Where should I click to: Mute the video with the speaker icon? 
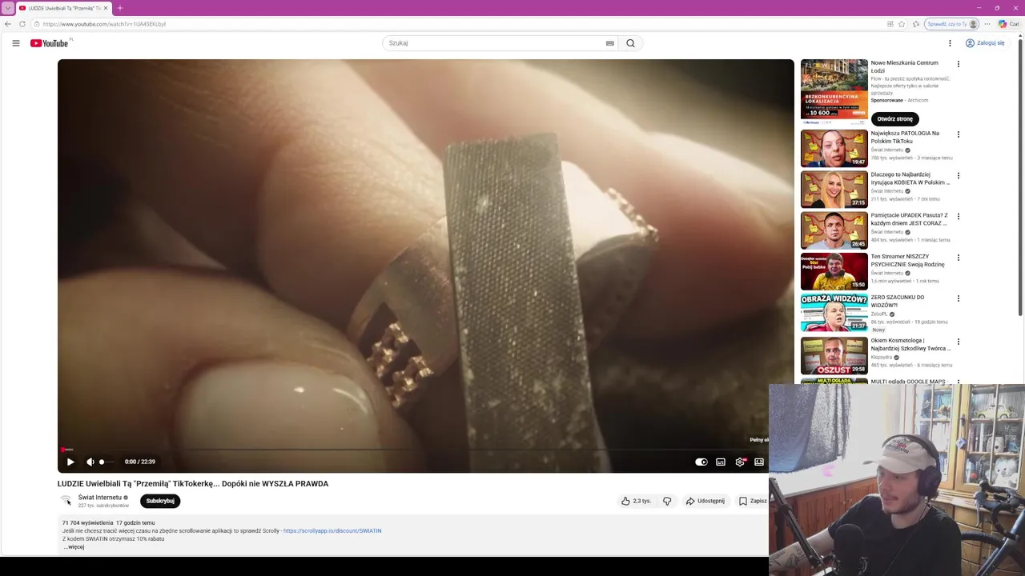[x=90, y=462]
